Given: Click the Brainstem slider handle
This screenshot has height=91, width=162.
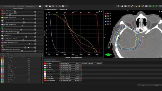Looking at the screenshot, I should click(x=24, y=19).
